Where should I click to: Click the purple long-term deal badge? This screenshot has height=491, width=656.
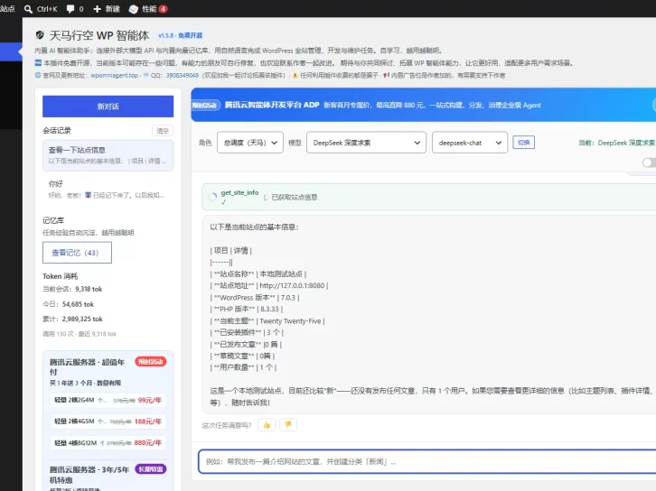(x=151, y=468)
